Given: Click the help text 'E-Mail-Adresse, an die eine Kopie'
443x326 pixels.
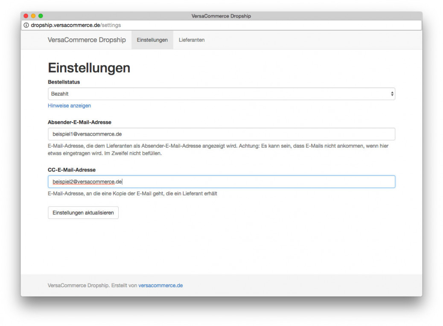Looking at the screenshot, I should [132, 194].
